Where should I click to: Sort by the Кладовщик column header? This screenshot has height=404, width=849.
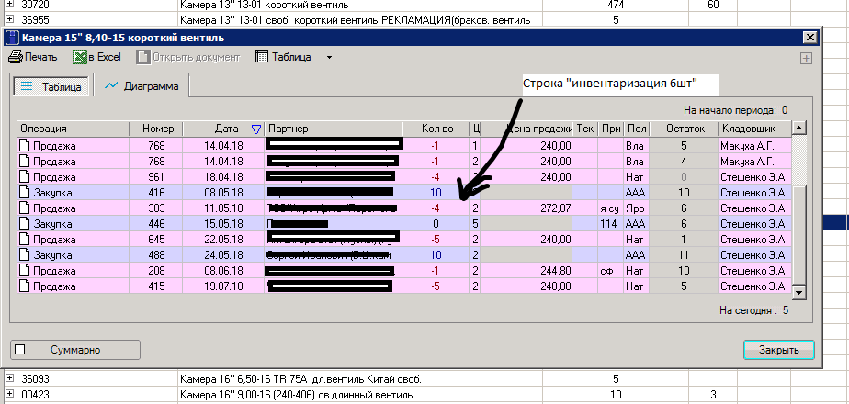pos(754,129)
